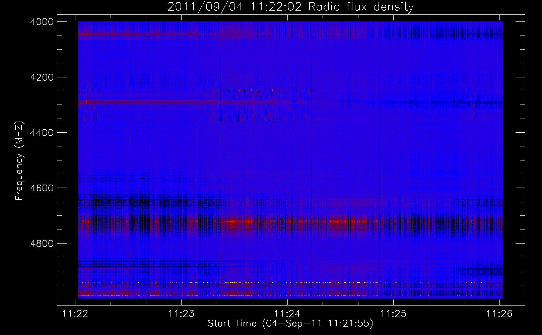Click the 4200 frequency tick label

(x=42, y=77)
